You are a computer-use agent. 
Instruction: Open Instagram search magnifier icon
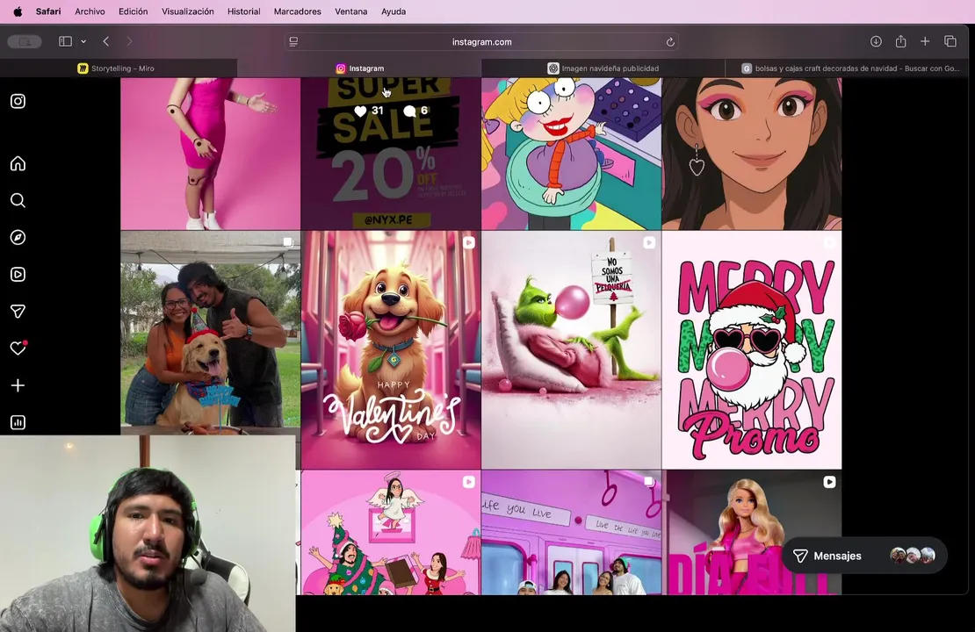pos(18,200)
